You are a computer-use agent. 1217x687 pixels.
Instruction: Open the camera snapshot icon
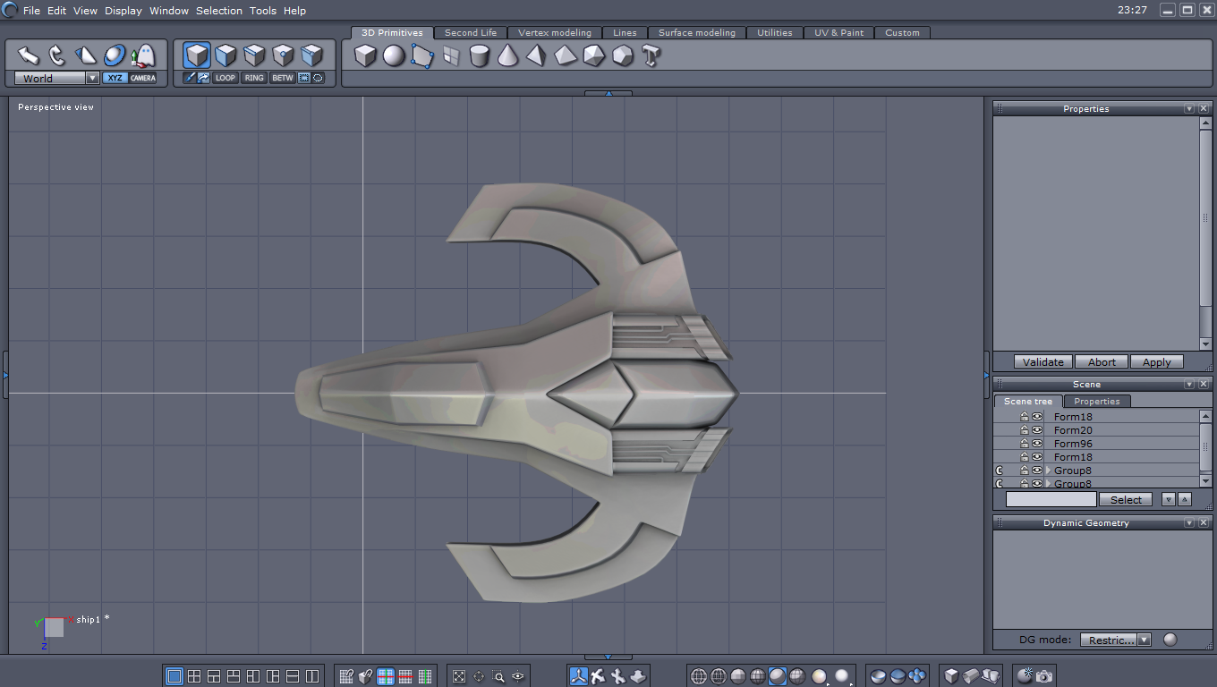(1044, 676)
